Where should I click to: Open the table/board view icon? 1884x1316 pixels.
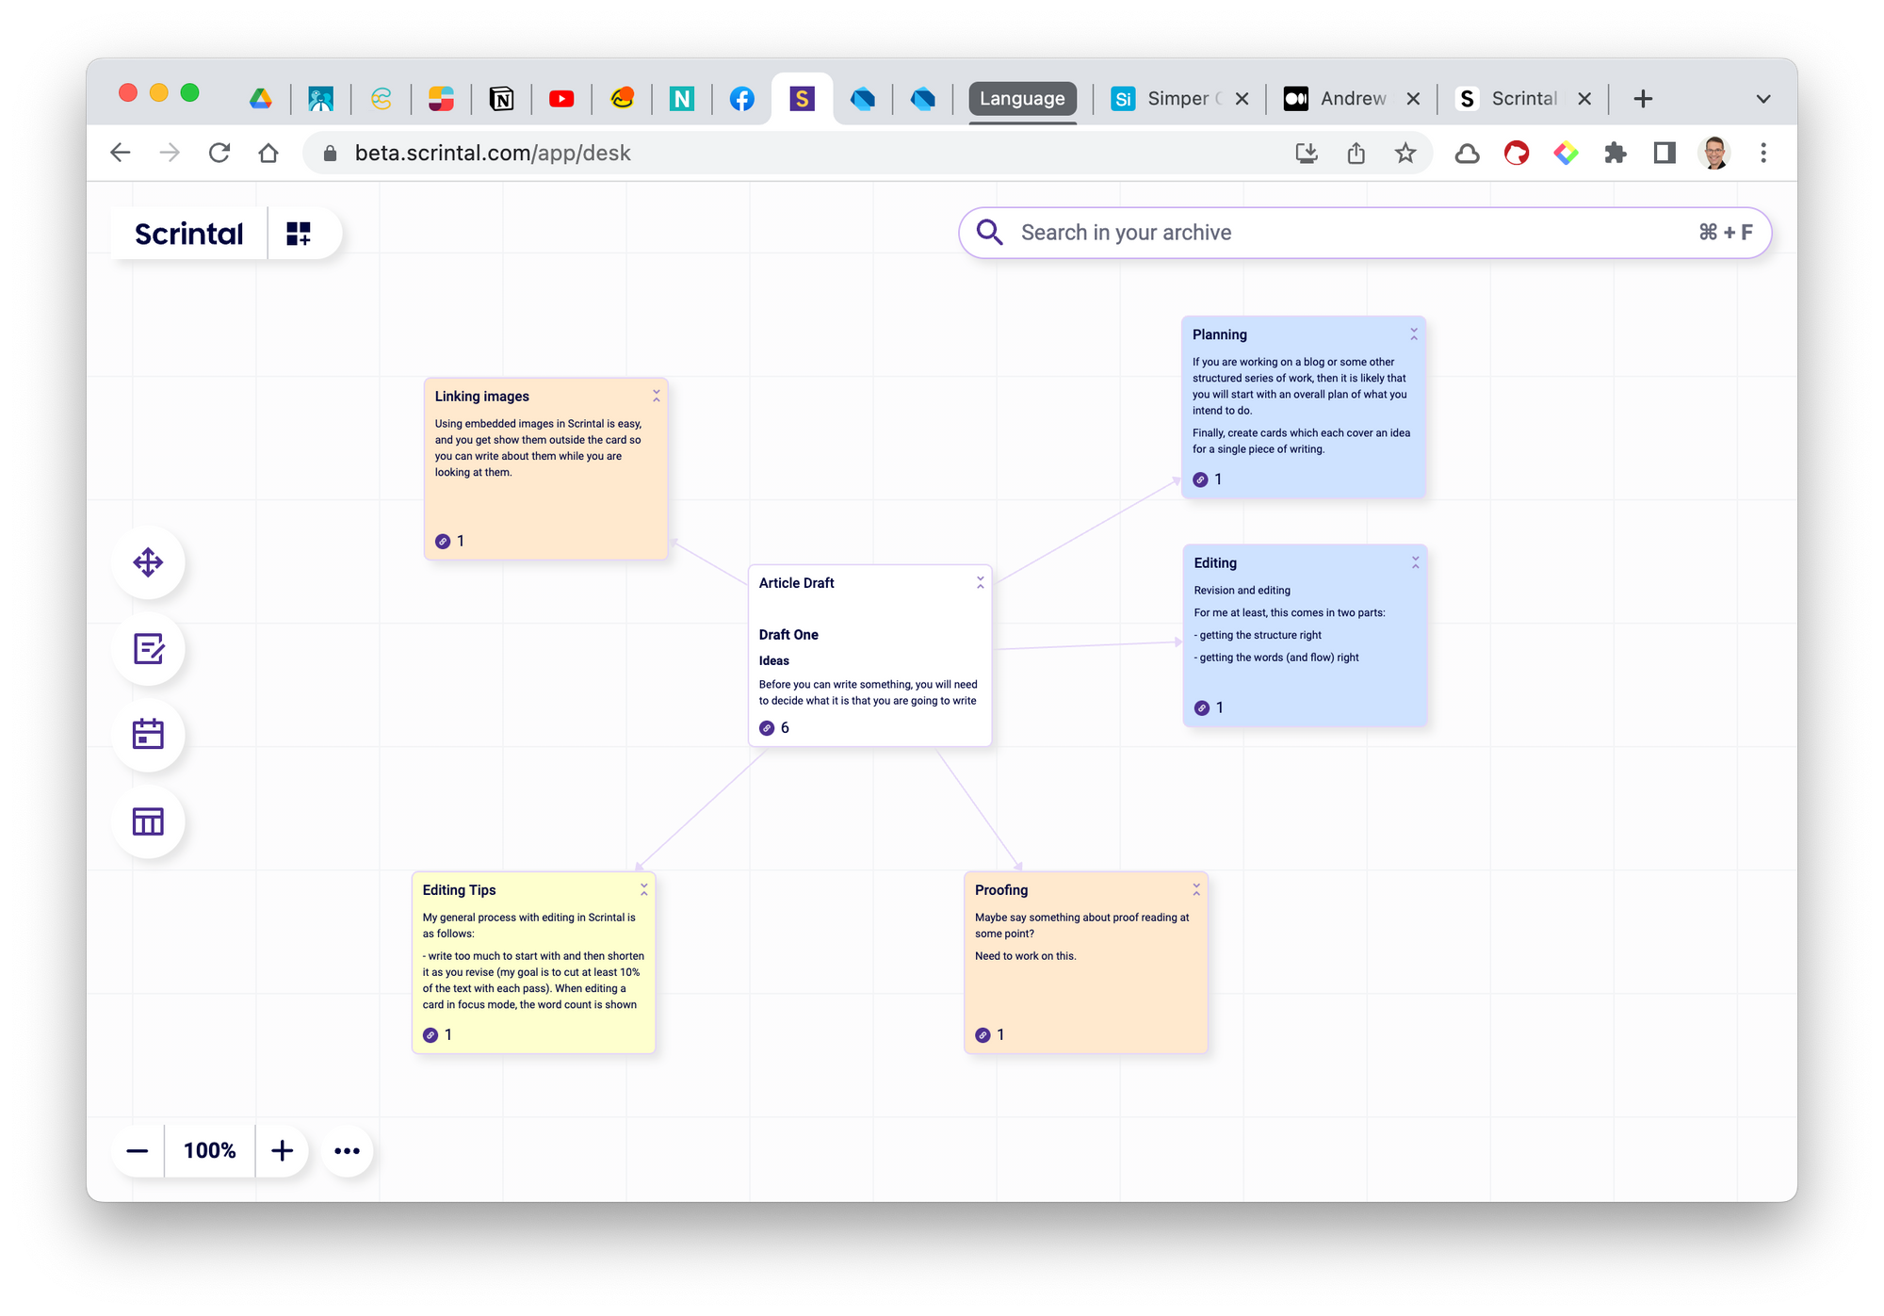[148, 821]
